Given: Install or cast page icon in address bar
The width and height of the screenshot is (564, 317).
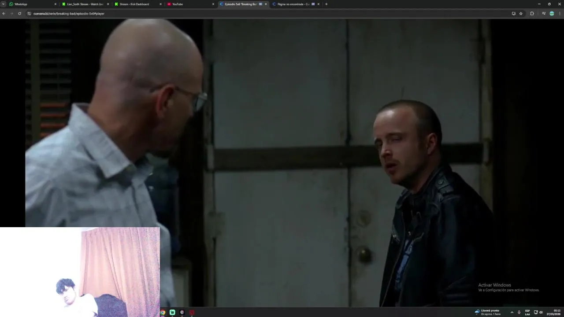Looking at the screenshot, I should 513,14.
